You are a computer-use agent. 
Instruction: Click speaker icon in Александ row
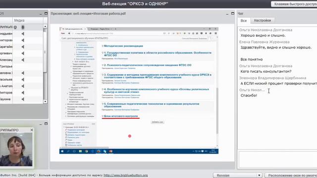[23, 60]
